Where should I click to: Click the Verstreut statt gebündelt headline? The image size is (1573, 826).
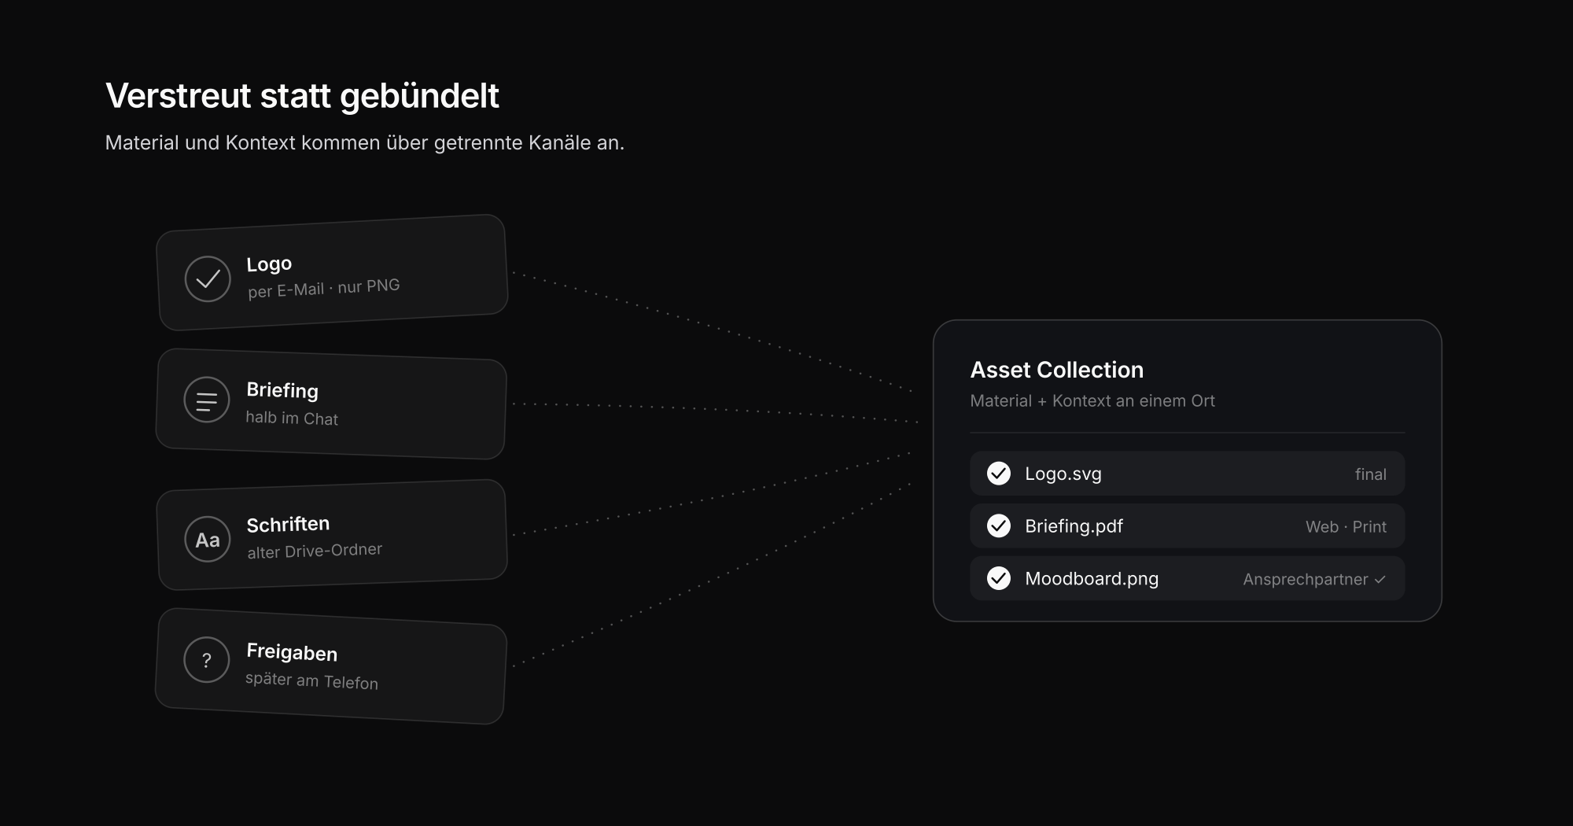(x=302, y=96)
